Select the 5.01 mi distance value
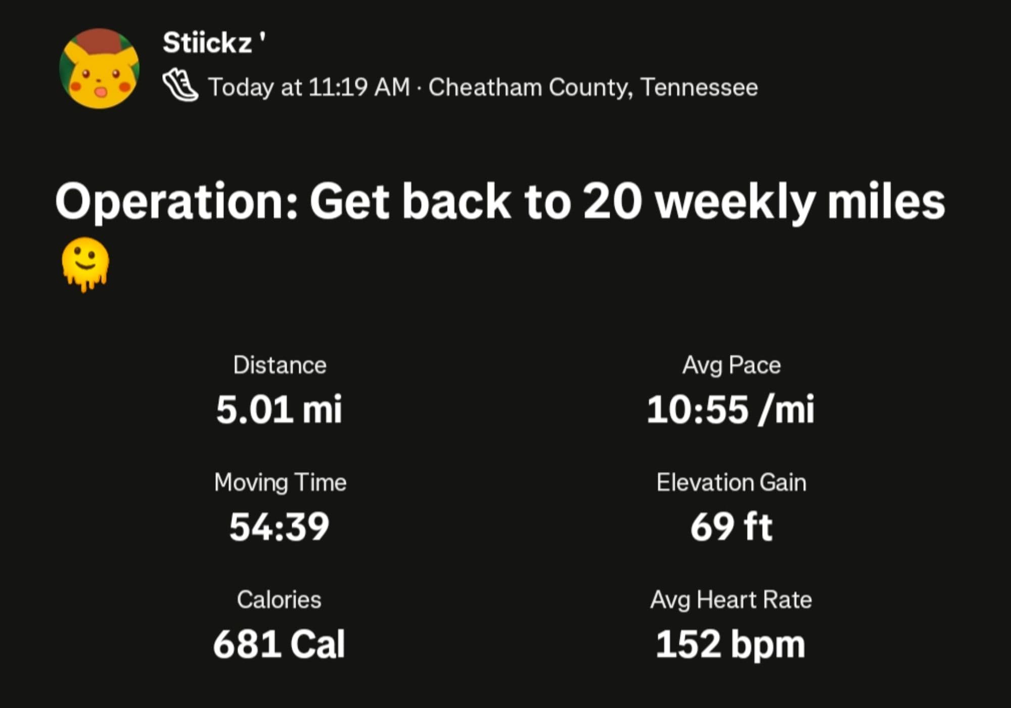Image resolution: width=1011 pixels, height=708 pixels. (x=279, y=409)
